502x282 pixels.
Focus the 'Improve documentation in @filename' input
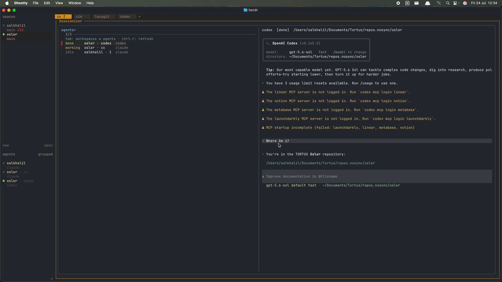(x=377, y=177)
